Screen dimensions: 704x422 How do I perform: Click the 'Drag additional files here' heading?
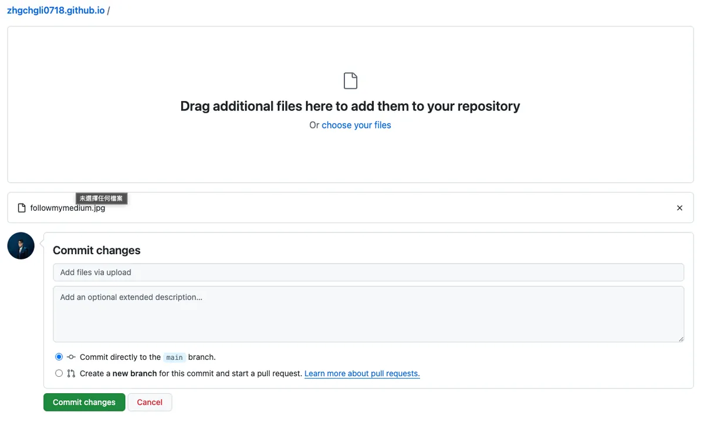click(x=350, y=106)
